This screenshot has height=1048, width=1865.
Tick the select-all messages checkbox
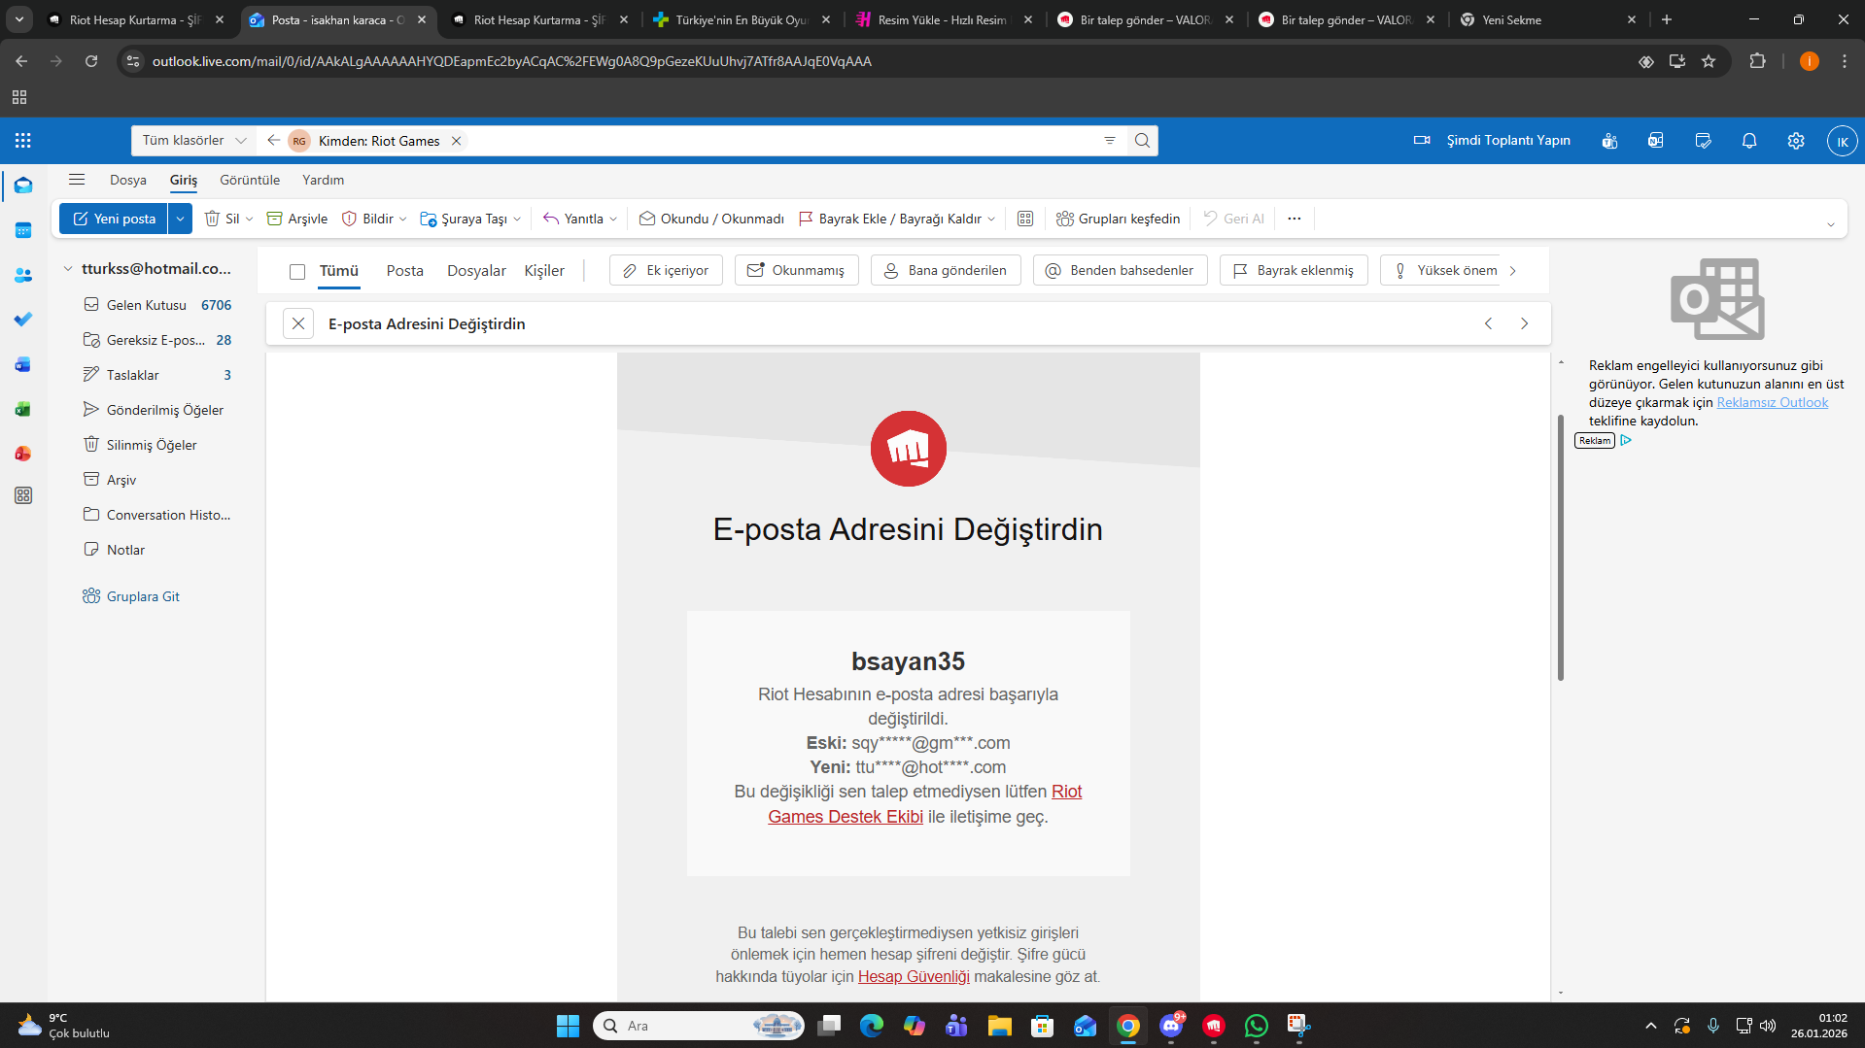297,271
